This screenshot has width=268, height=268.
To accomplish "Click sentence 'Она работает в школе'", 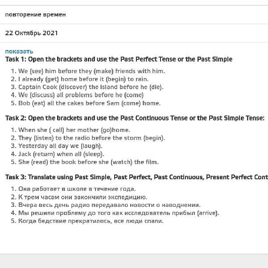I will pos(77,189).
